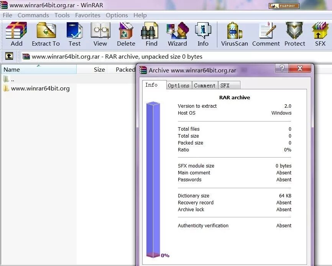Run the VirusScan toolbar icon
Viewport: 332px width, 266px height.
point(235,31)
